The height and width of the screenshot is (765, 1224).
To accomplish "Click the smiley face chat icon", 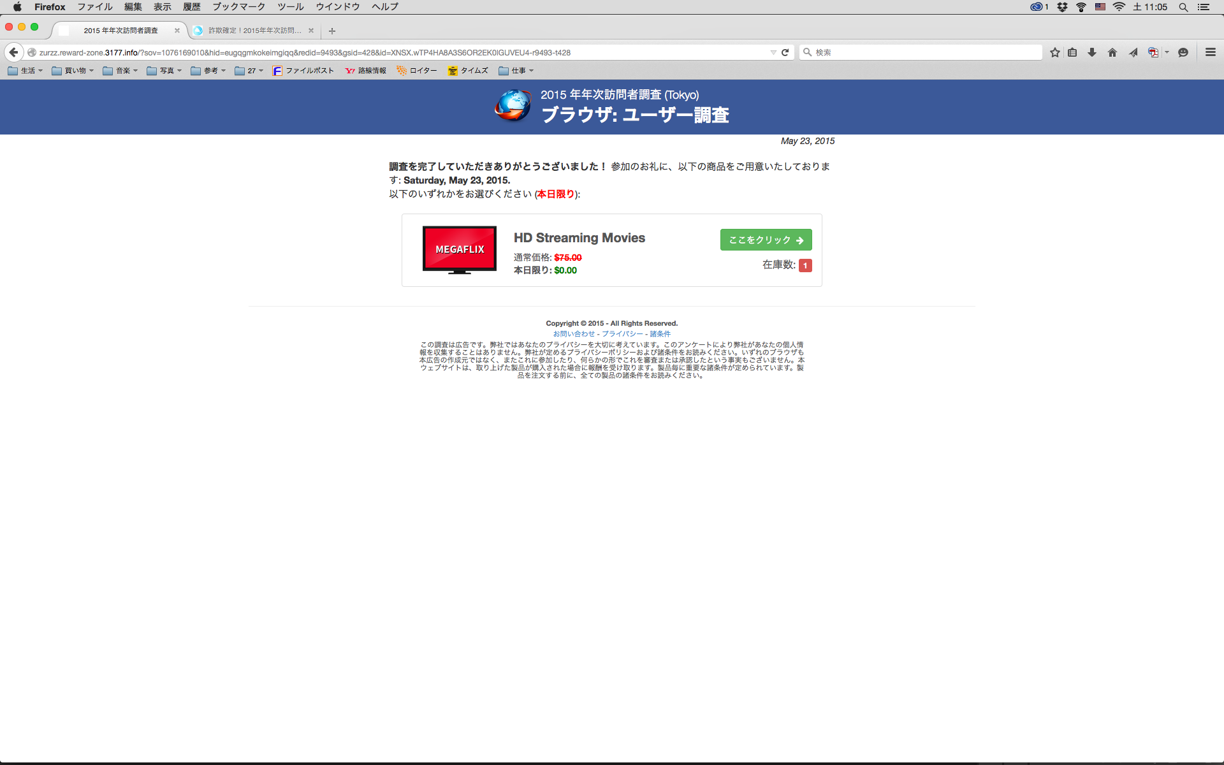I will 1183,52.
